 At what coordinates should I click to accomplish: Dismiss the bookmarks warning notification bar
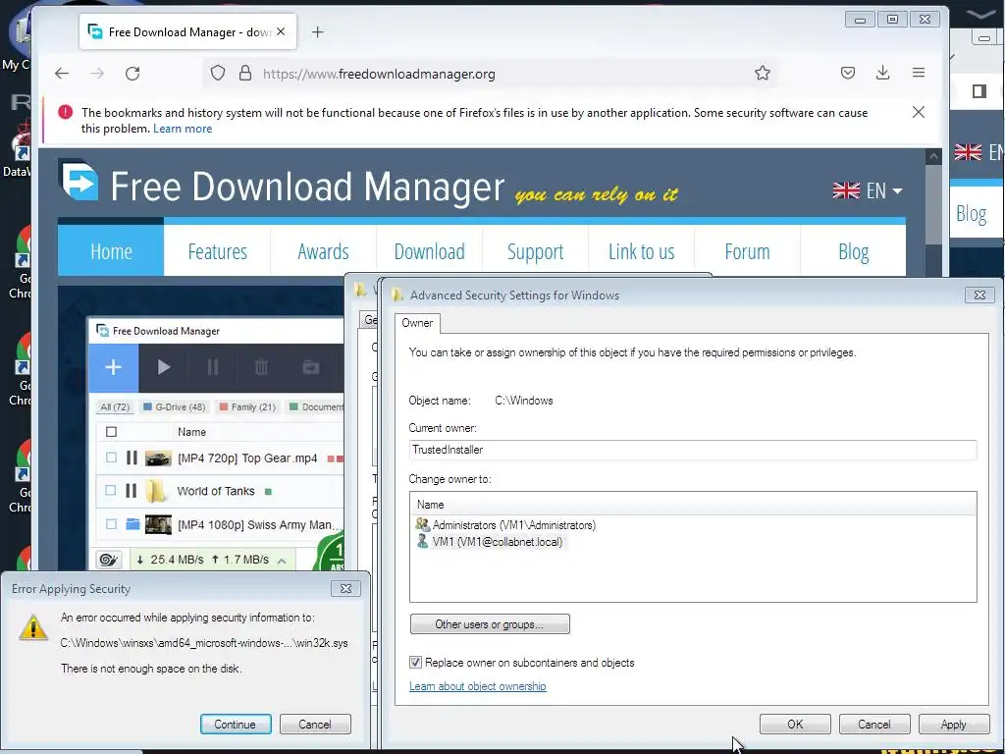(919, 112)
